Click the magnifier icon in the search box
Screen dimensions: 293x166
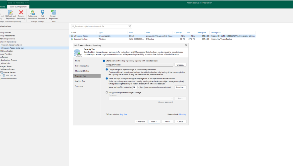(73, 26)
